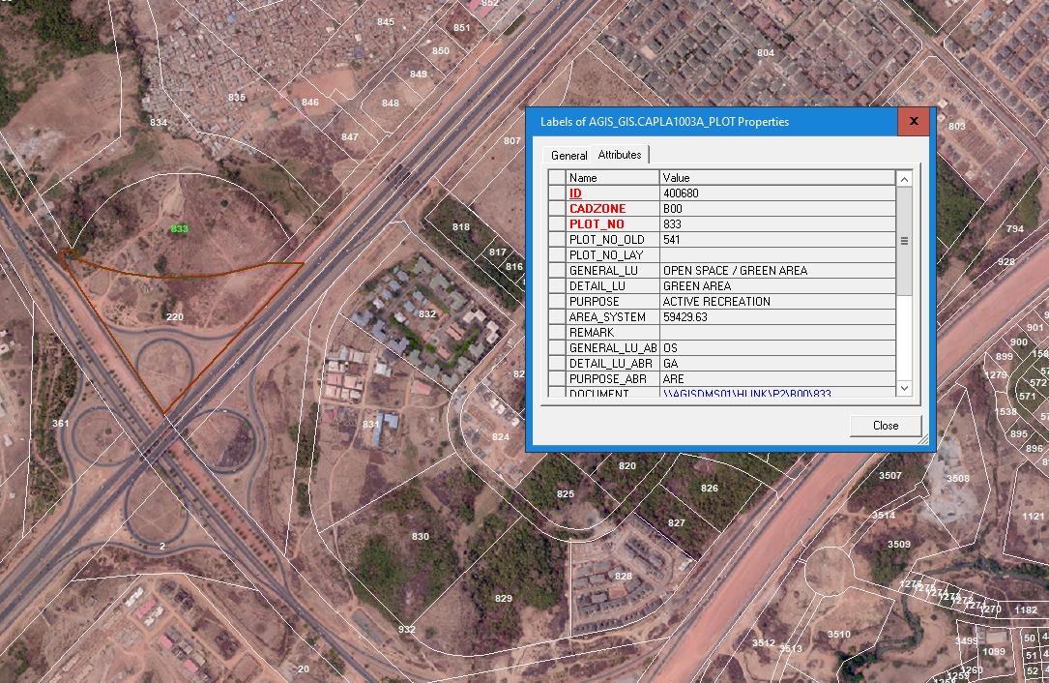Click the green 833 plot label on map

179,229
